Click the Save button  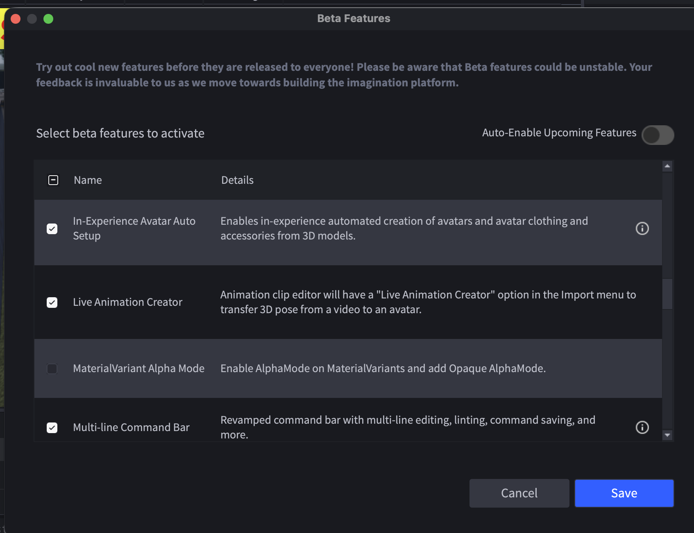624,493
